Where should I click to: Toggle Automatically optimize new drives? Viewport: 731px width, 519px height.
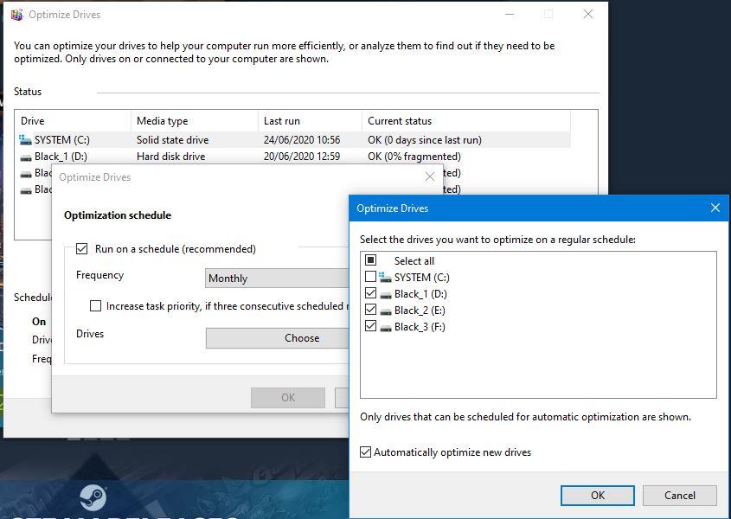click(x=367, y=452)
